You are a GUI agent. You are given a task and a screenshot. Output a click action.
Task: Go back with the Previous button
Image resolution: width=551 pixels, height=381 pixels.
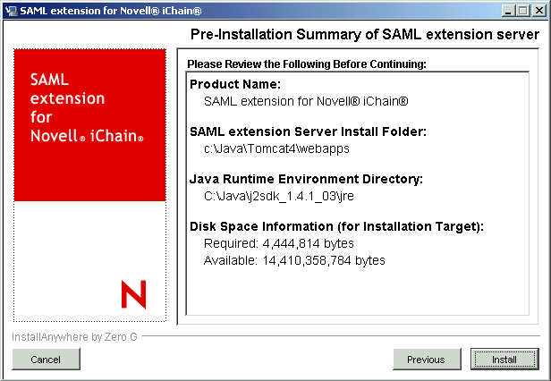click(427, 360)
